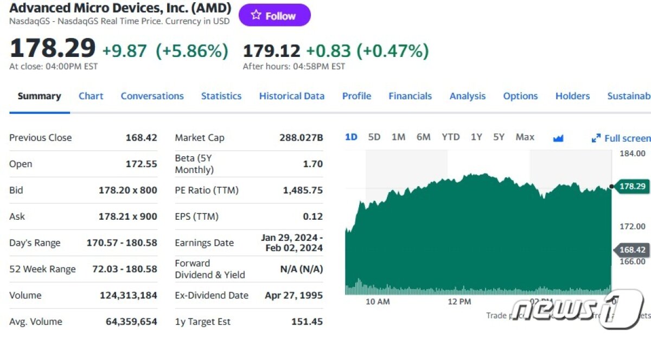This screenshot has width=651, height=338.
Task: Switch chart range to Max
Action: point(525,137)
